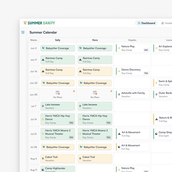172x172 pixels.
Task: Switch to the Dashboard tab
Action: pyautogui.click(x=146, y=23)
